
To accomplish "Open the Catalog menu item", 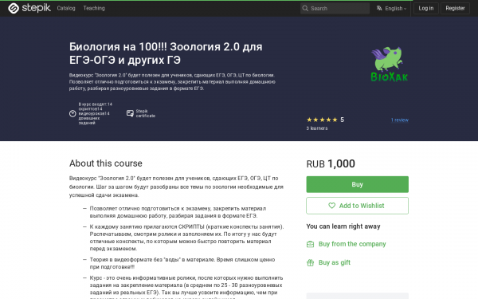I will point(66,8).
